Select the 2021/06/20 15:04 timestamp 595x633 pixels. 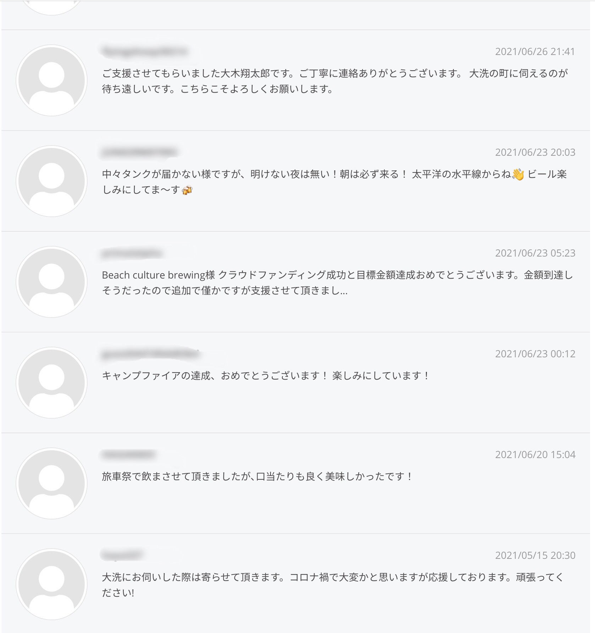(535, 455)
